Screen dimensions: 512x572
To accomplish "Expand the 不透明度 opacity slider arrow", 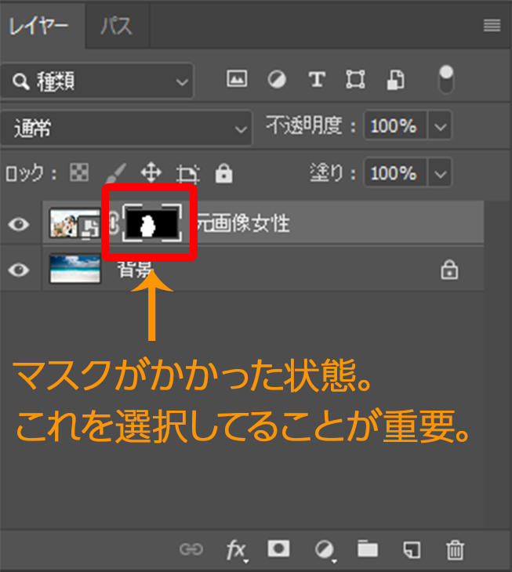I will point(441,126).
